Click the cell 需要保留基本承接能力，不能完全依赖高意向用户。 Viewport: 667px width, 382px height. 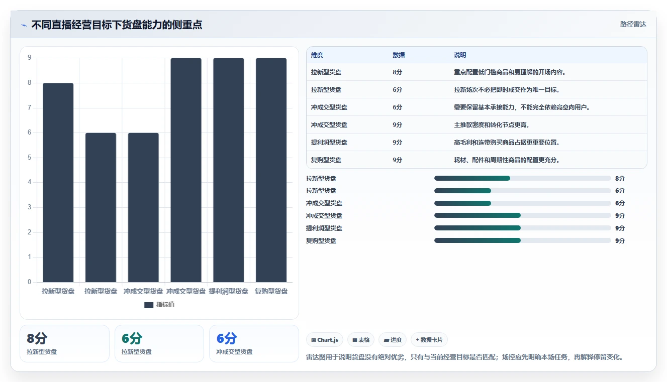(522, 107)
